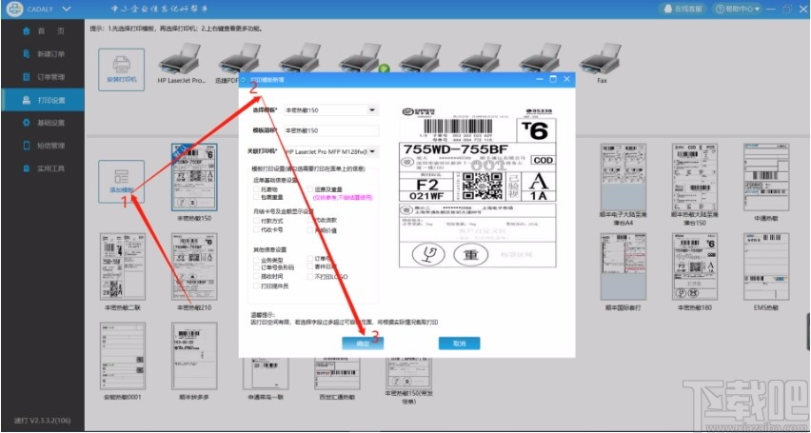Open 短信管理 in the sidebar
811x433 pixels.
click(x=43, y=146)
